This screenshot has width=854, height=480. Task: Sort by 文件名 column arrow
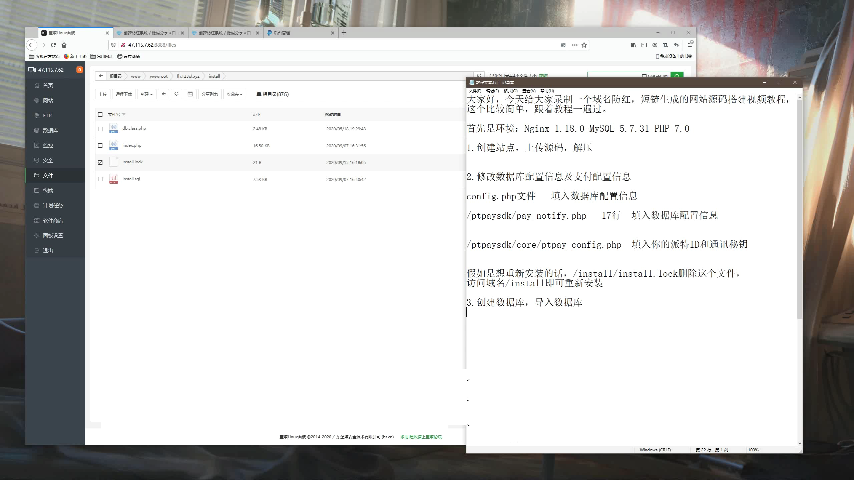coord(124,114)
